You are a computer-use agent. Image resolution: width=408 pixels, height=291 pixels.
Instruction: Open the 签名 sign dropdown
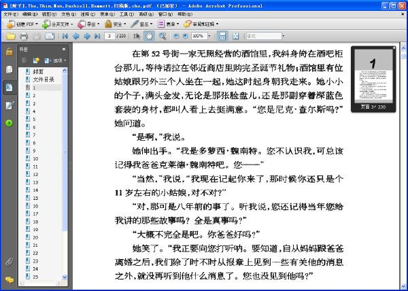tap(141, 24)
